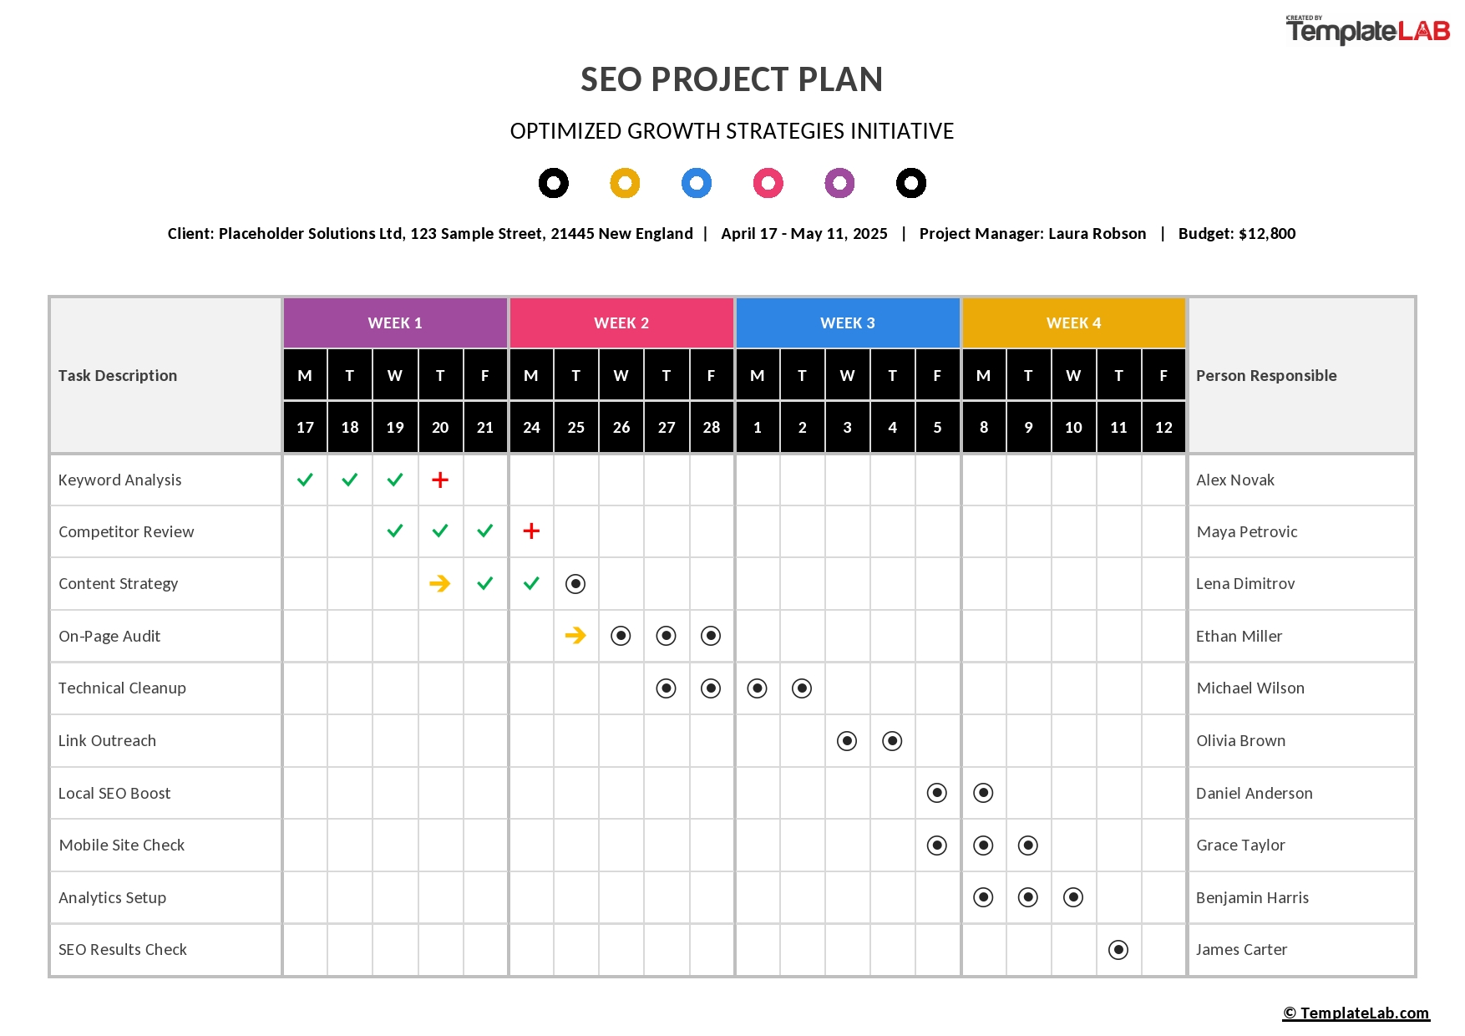Viewport: 1465px width, 1036px height.
Task: Click the Content Strategy checkmark under day 24
Action: point(531,583)
